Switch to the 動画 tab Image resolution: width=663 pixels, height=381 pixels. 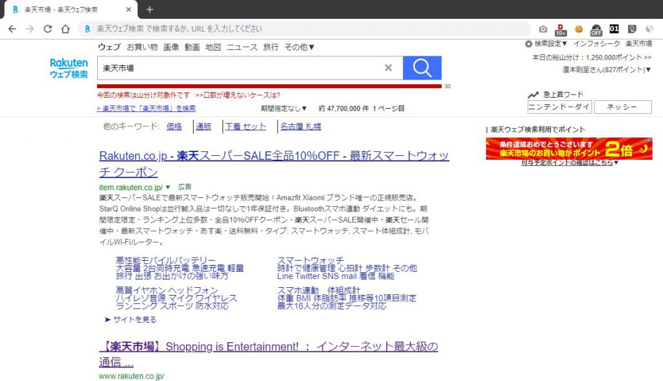192,47
